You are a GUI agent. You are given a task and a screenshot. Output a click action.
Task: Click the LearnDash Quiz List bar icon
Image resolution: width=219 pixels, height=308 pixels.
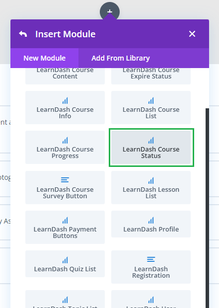(x=65, y=260)
